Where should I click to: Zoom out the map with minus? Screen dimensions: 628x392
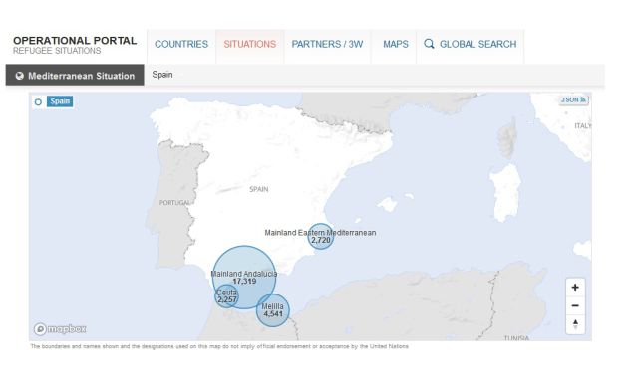pyautogui.click(x=575, y=305)
